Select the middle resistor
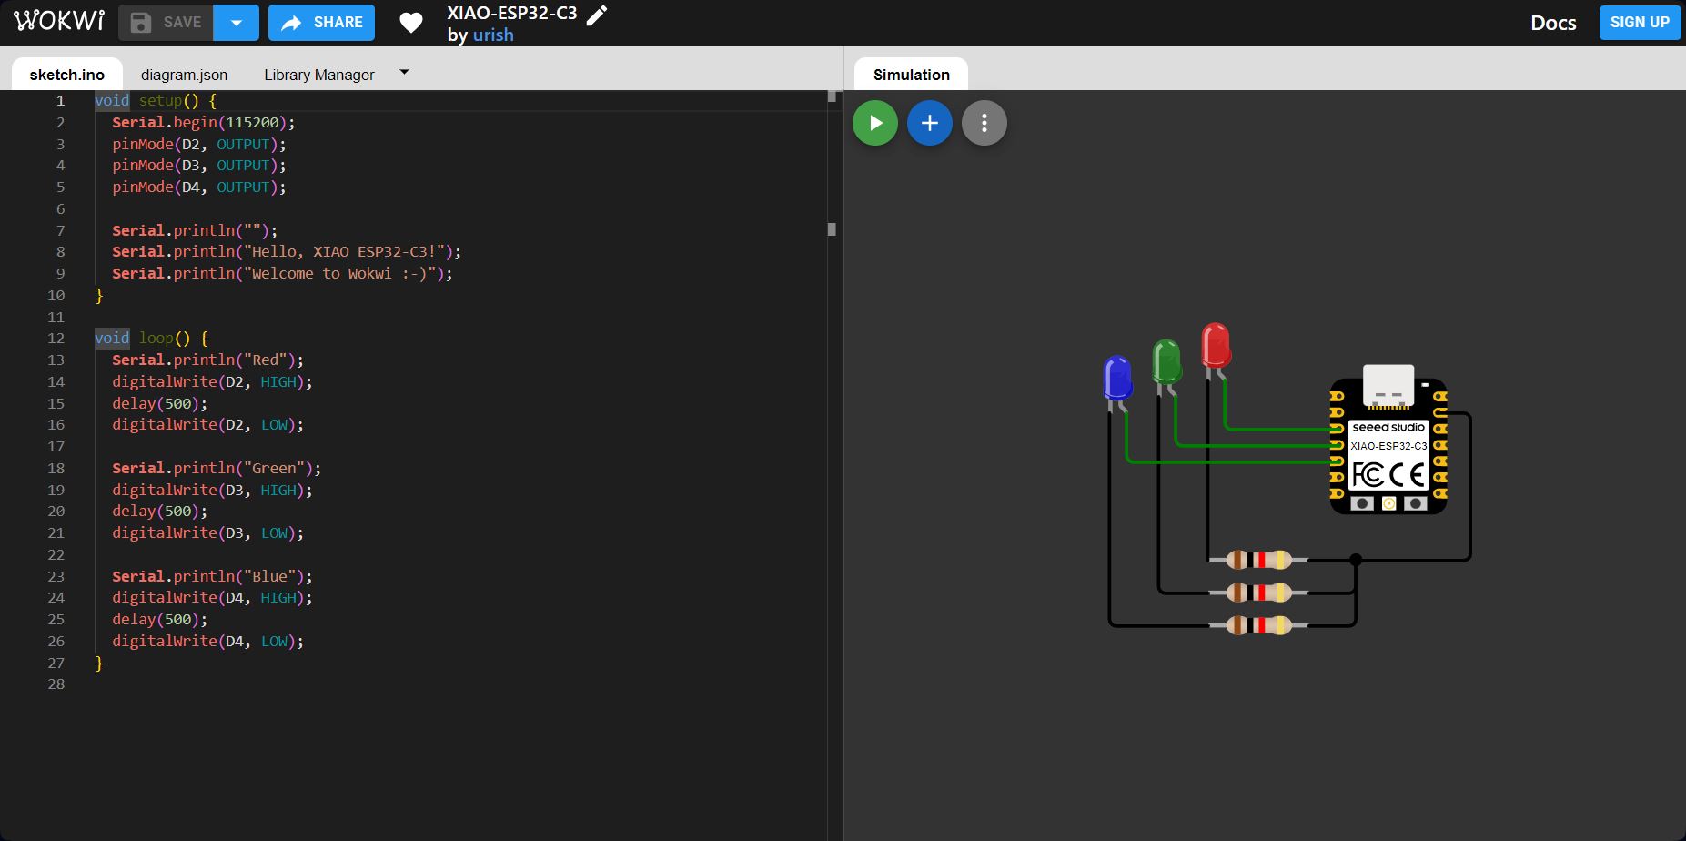This screenshot has height=841, width=1686. [x=1258, y=593]
